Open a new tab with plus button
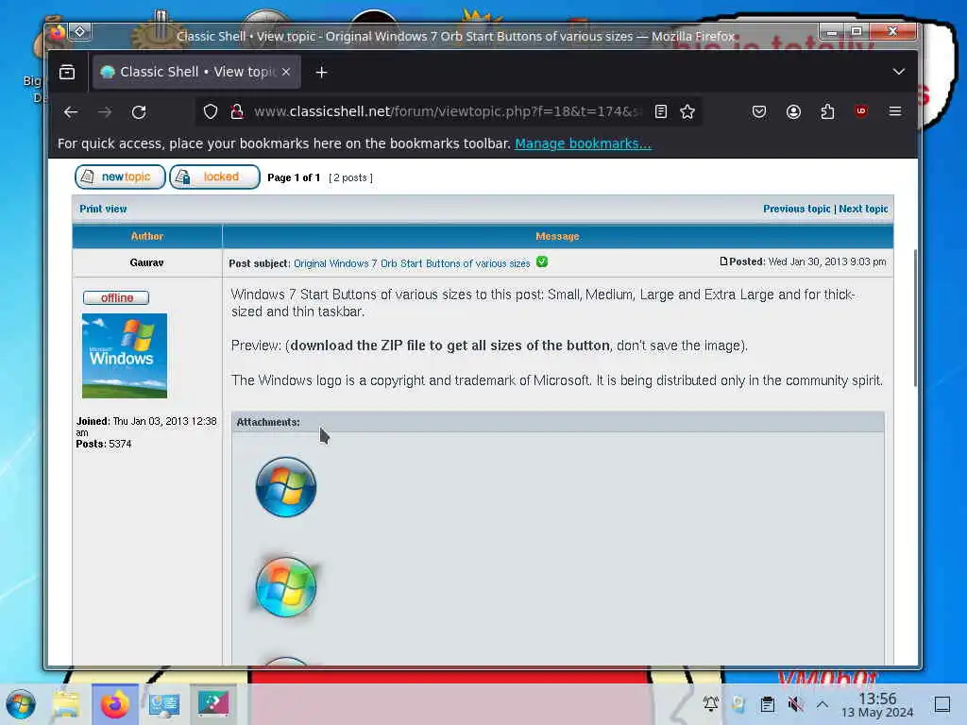This screenshot has height=725, width=967. coord(321,72)
